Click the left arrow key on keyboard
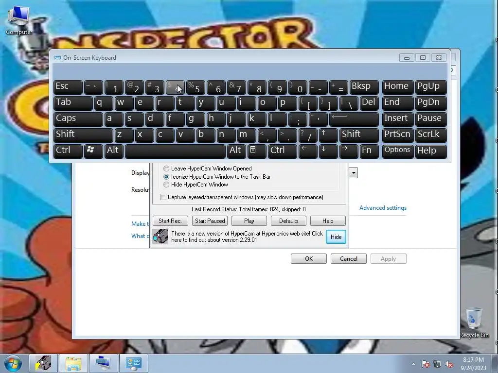The height and width of the screenshot is (373, 498). click(308, 151)
